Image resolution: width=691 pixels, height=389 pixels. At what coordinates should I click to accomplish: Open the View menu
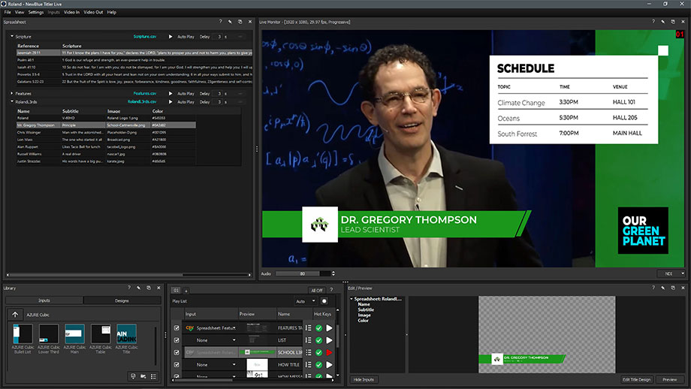[20, 12]
